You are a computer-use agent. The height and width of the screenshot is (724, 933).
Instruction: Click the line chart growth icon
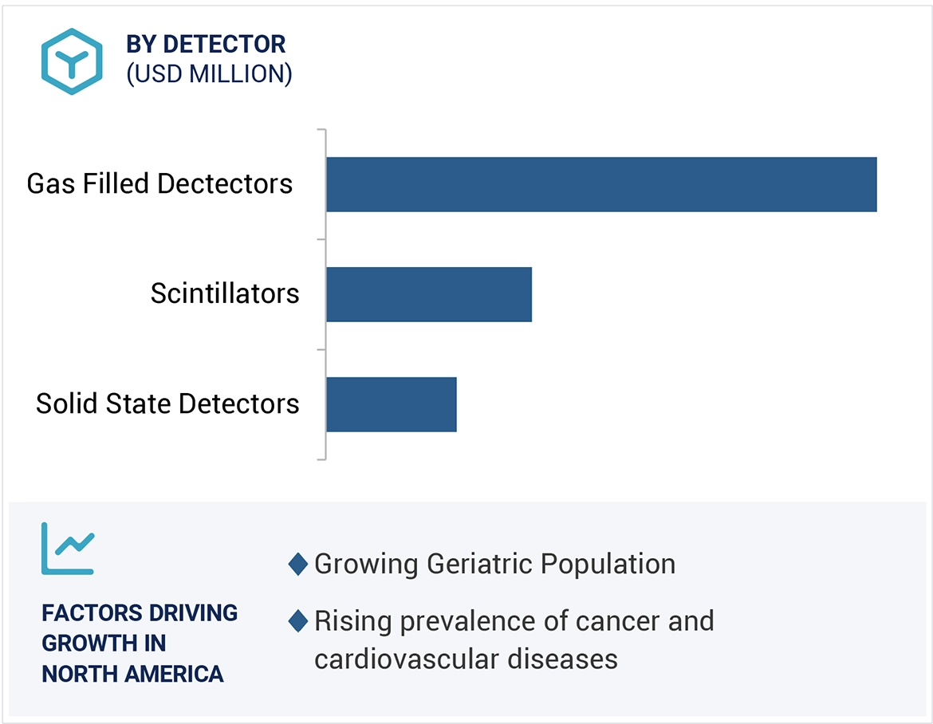coord(68,549)
